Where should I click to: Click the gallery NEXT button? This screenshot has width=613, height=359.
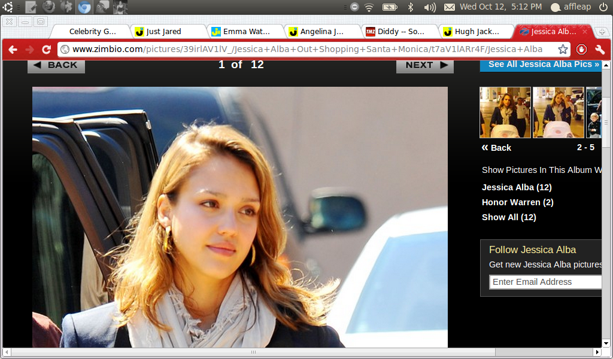click(x=425, y=66)
